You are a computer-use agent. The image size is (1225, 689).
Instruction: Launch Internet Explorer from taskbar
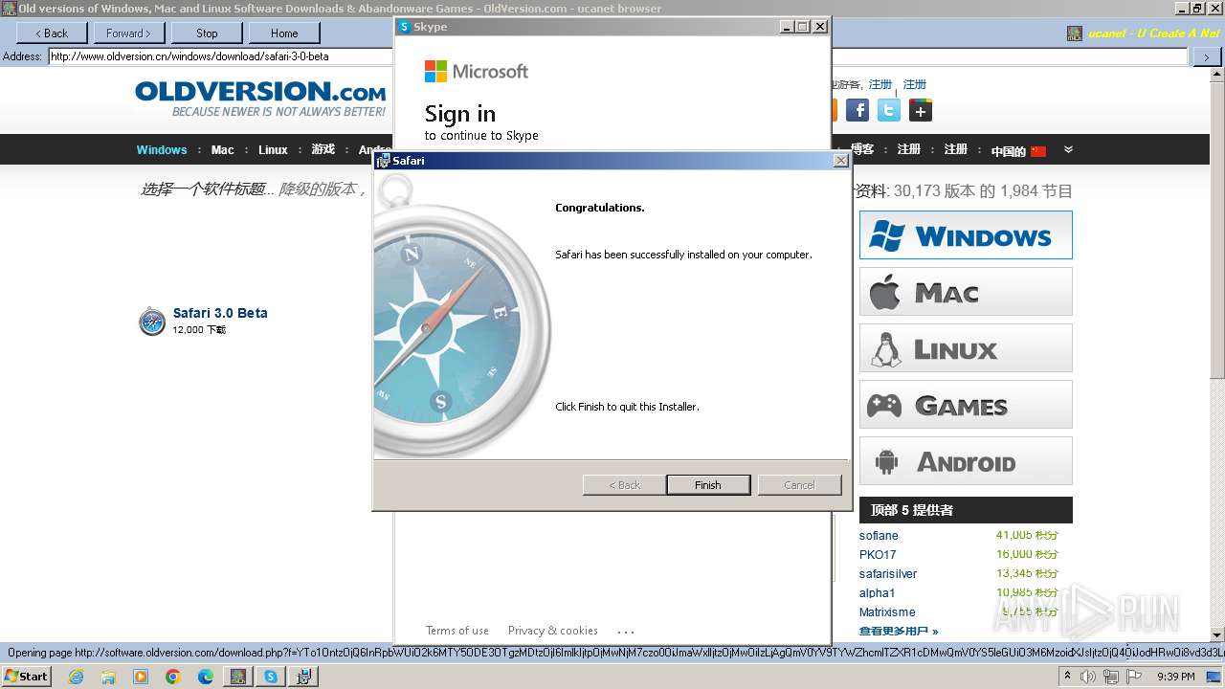pos(76,677)
